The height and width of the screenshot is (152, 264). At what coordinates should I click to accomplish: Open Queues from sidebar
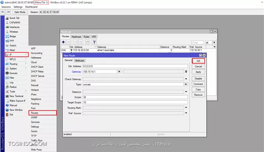pyautogui.click(x=13, y=73)
